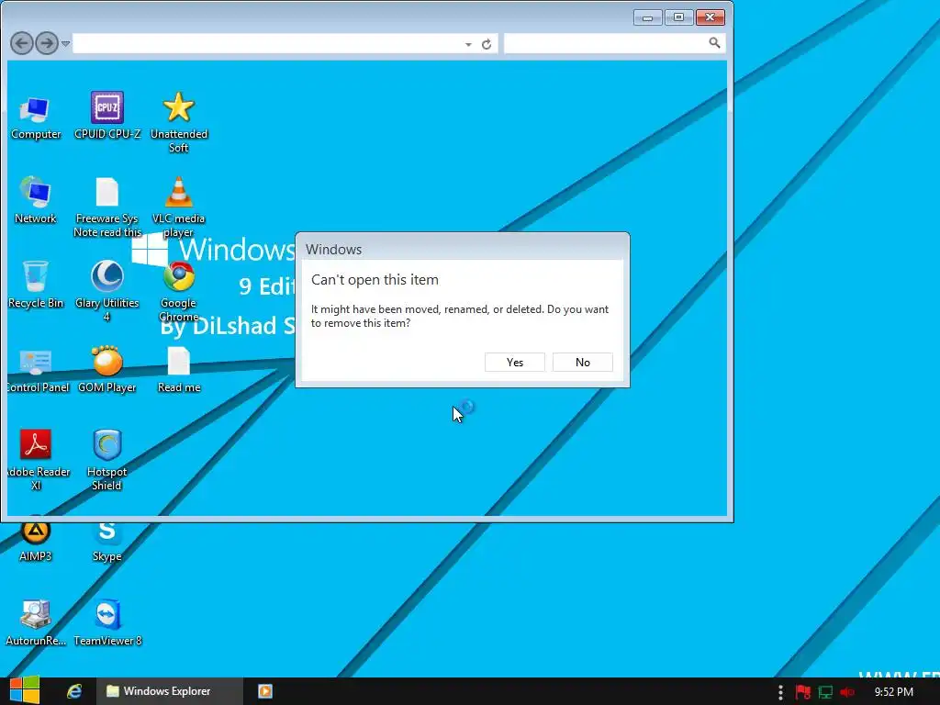940x705 pixels.
Task: Open the AIMP3 desktop icon
Action: pos(36,539)
